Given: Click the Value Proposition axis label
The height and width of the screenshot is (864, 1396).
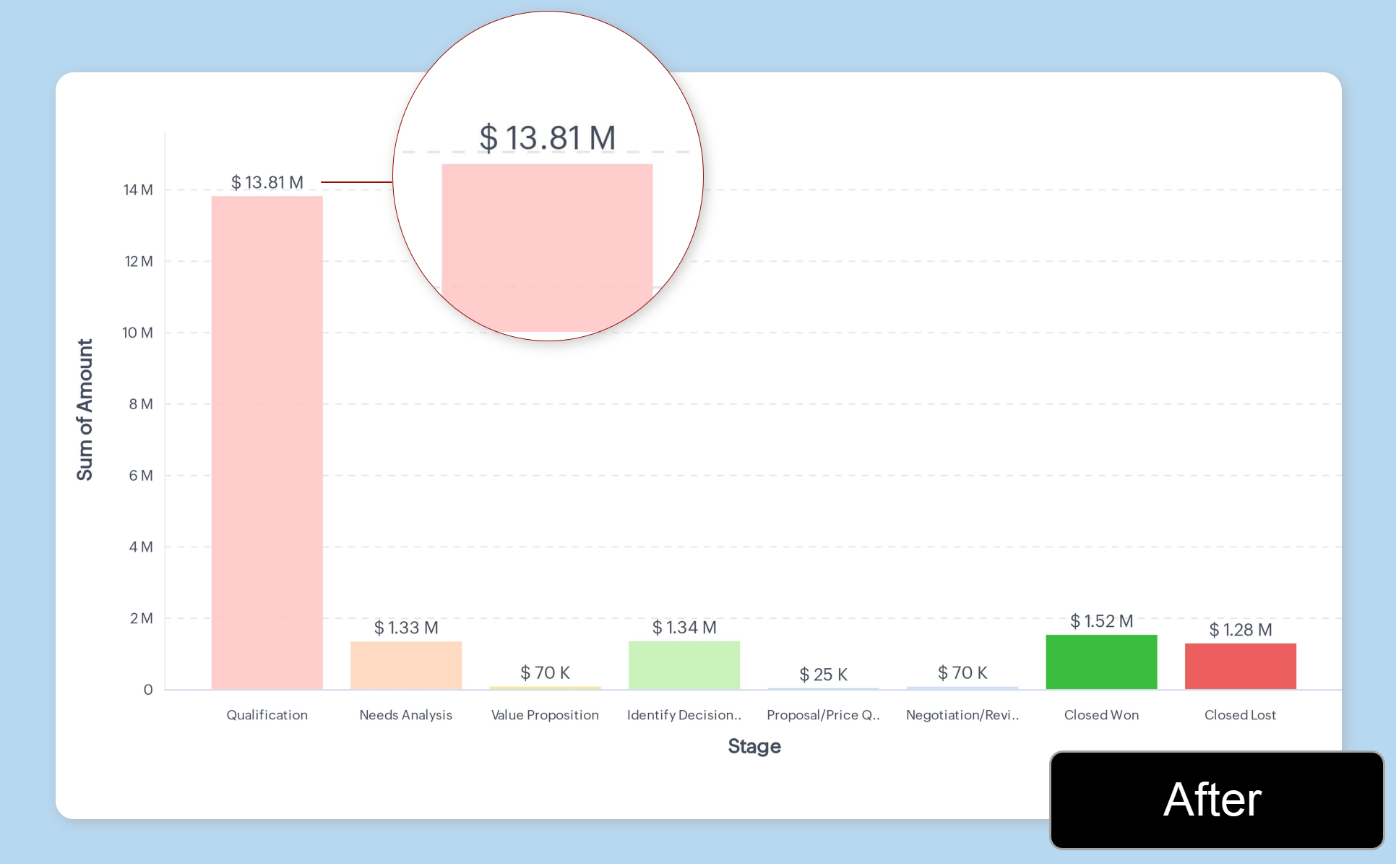Looking at the screenshot, I should pos(545,715).
